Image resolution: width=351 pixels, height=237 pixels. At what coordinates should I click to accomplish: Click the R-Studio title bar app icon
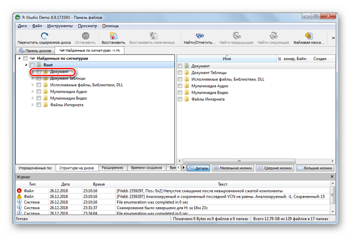click(18, 17)
